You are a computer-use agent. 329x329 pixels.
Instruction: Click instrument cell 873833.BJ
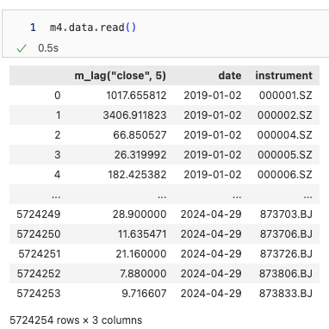(x=286, y=294)
